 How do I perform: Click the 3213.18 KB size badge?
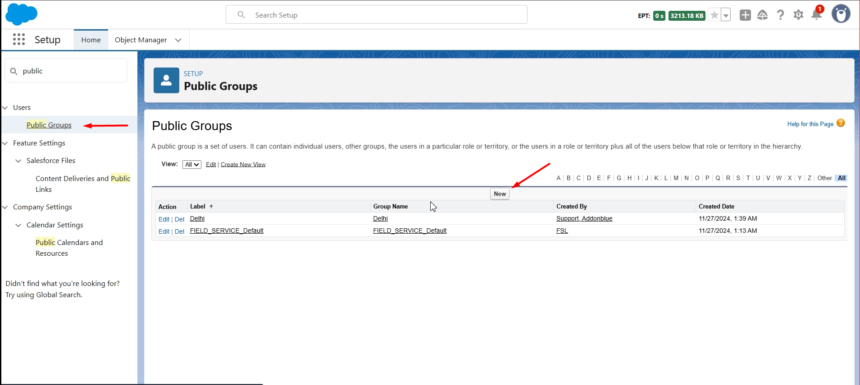click(687, 16)
